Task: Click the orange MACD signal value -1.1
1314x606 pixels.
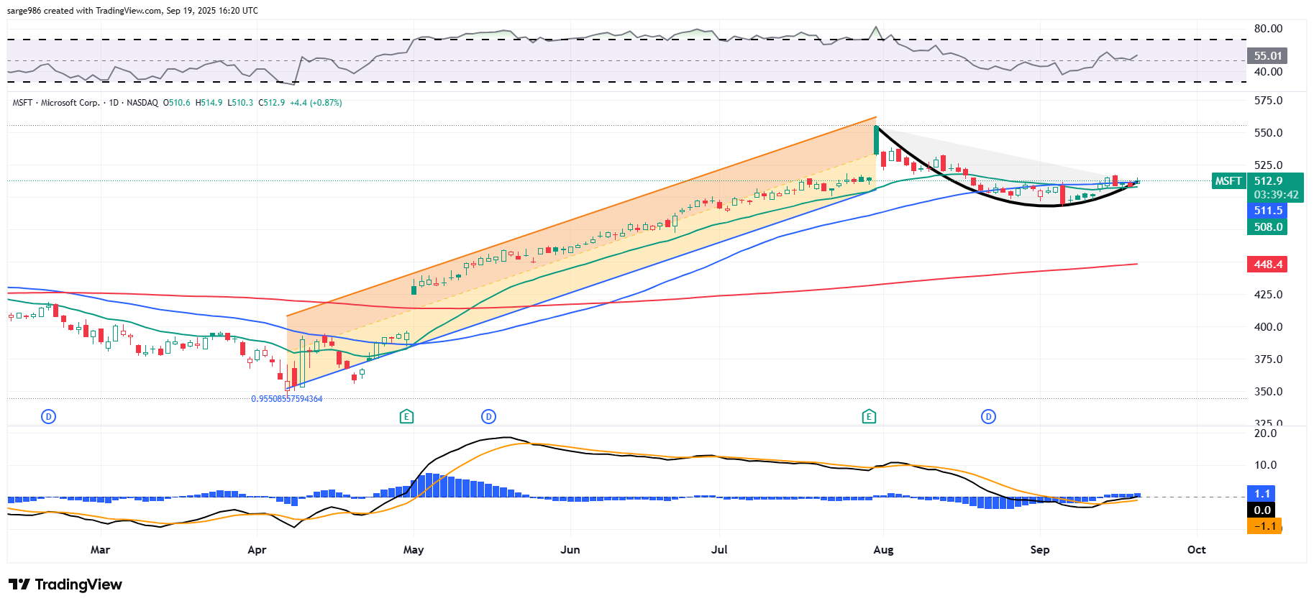Action: 1264,526
